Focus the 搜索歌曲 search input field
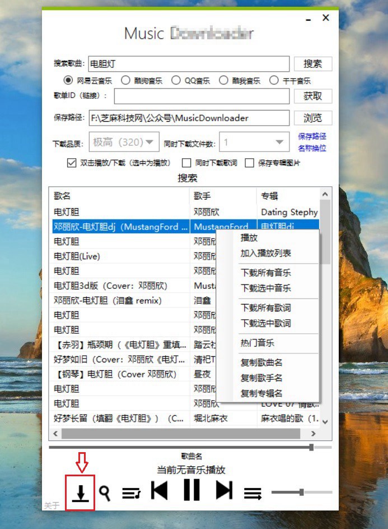Viewport: 388px width, 529px height. coord(189,63)
